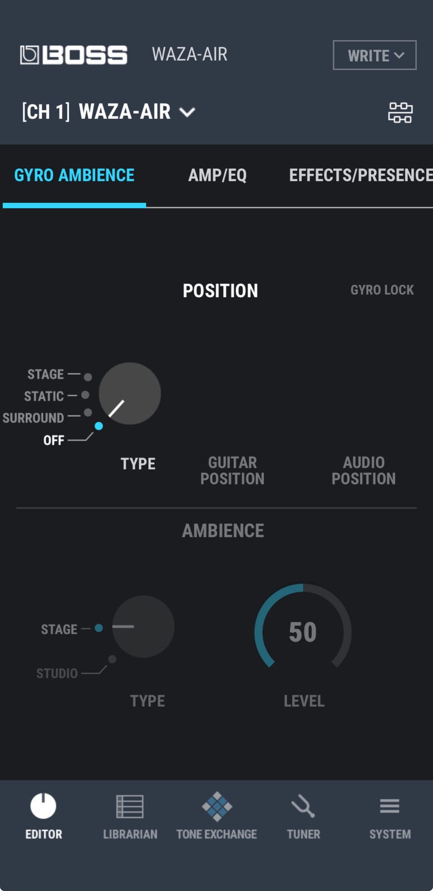Click the AUDIO POSITION label
Image resolution: width=433 pixels, height=891 pixels.
[x=363, y=471]
